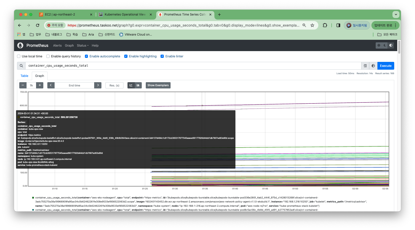Open the 신한카드 bookmarks folder
This screenshot has height=230, width=415.
(107, 35)
